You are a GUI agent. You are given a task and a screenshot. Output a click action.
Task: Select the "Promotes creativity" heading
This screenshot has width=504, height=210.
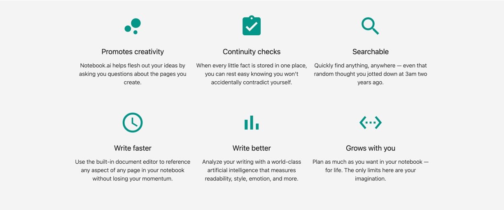pos(133,52)
